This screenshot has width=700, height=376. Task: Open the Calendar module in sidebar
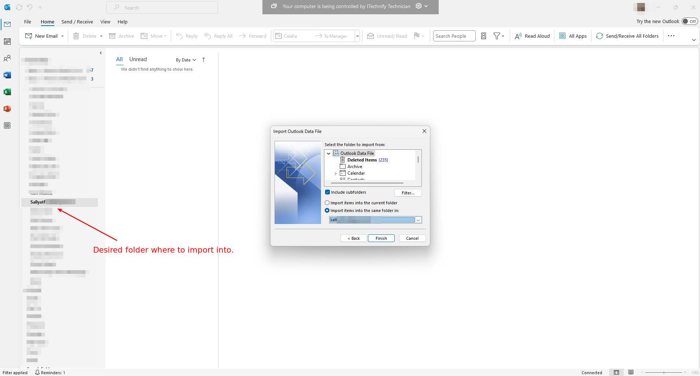pyautogui.click(x=7, y=41)
